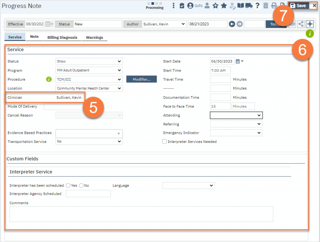Screen dimensions: 320x242
Task: Click the trash delete icon
Action: (x=266, y=5)
